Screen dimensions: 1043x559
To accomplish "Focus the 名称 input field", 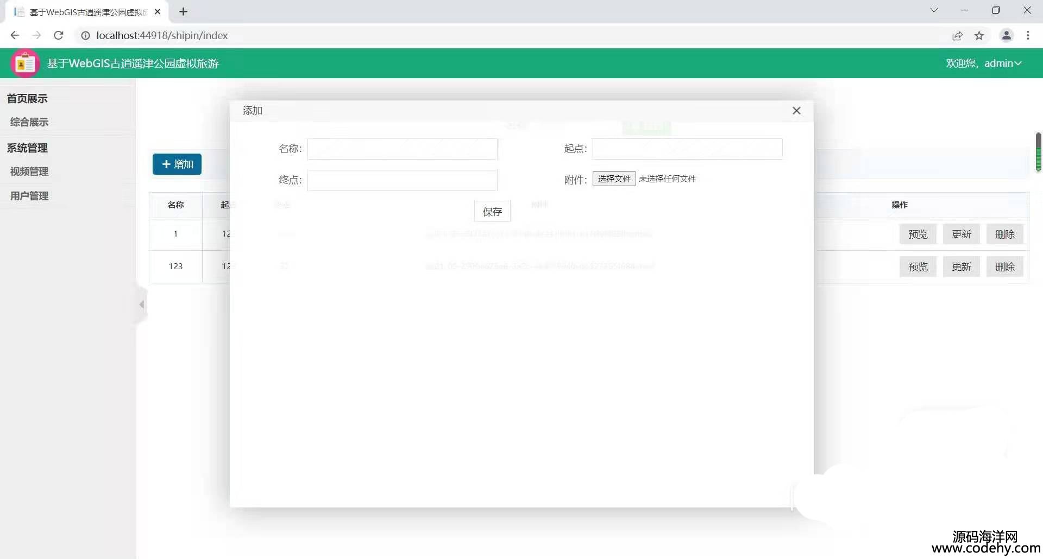I will (403, 149).
